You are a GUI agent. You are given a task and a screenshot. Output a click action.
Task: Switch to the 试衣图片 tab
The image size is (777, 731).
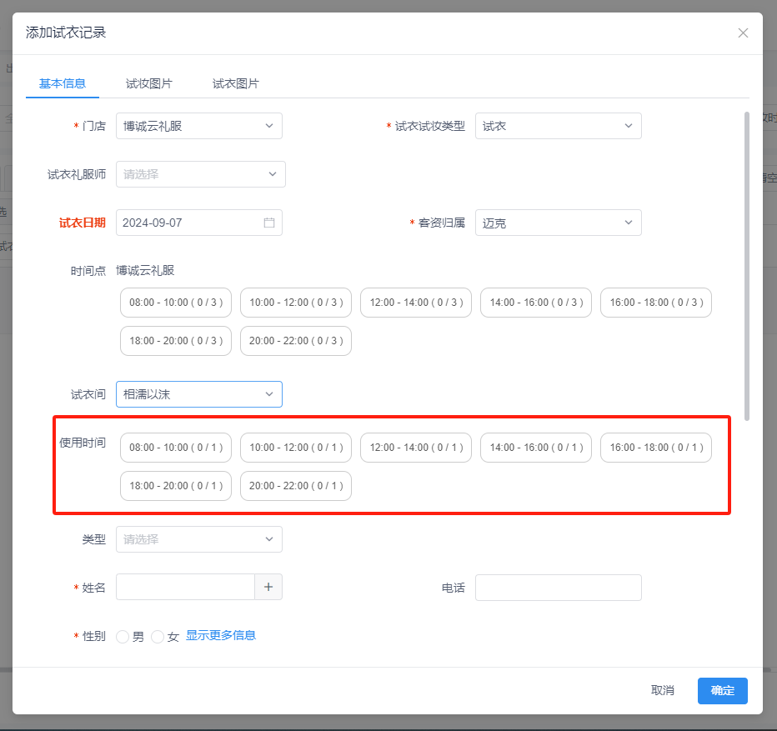(235, 83)
